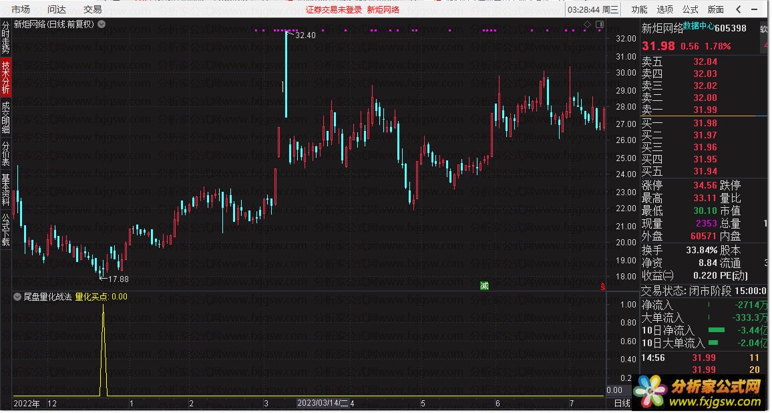The height and width of the screenshot is (413, 772).
Task: Click the 日线 period label at axis corner
Action: [622, 404]
